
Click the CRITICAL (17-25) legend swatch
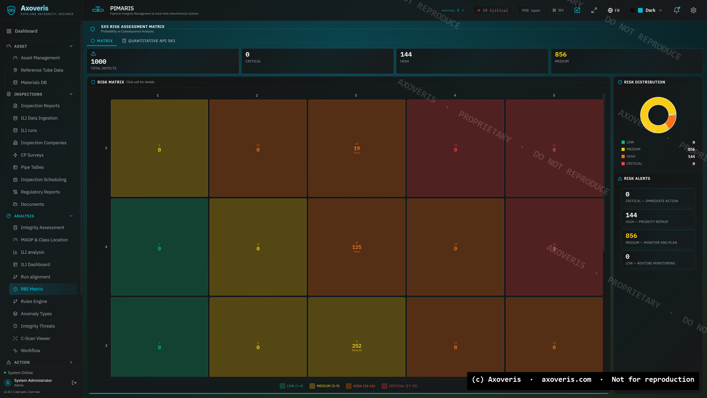[384, 386]
